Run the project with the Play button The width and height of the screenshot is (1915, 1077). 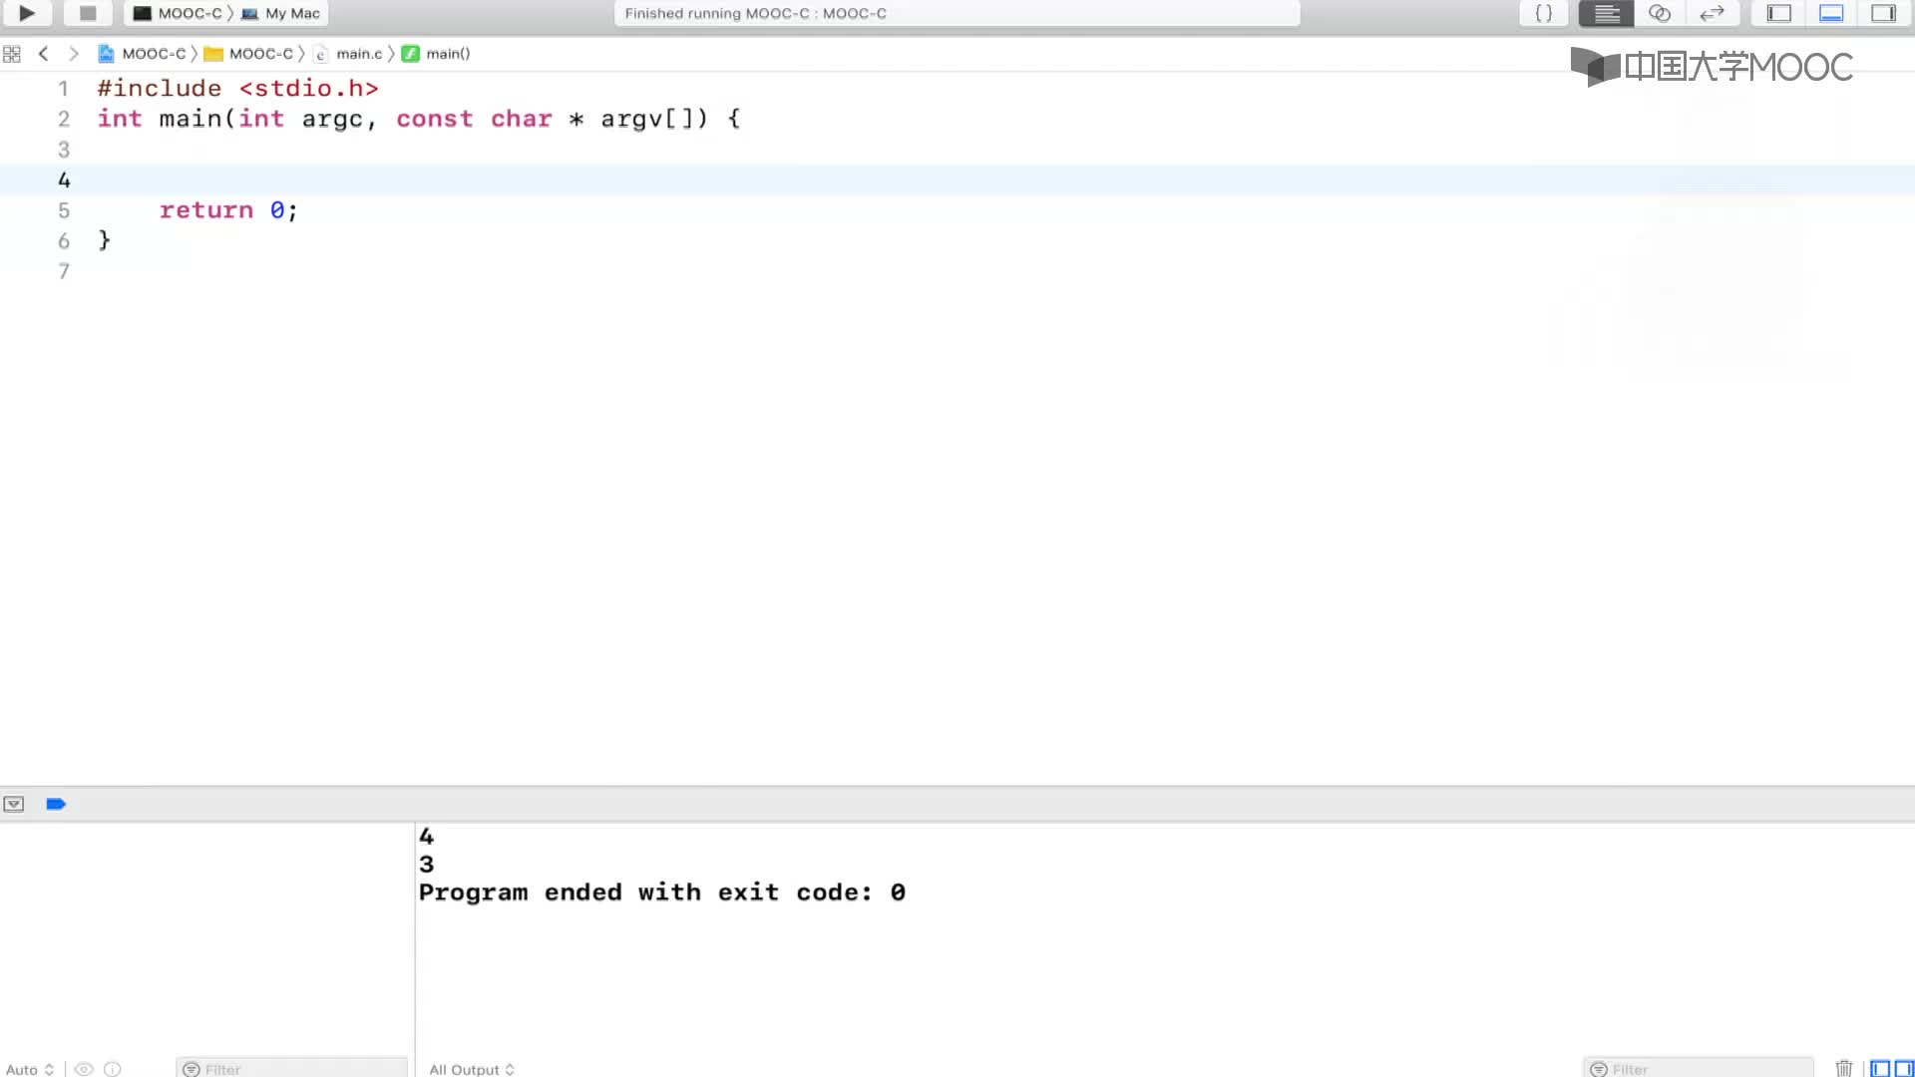(27, 13)
